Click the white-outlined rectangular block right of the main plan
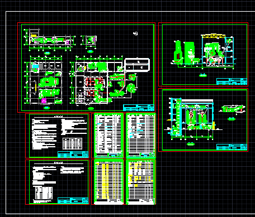 click(x=137, y=65)
